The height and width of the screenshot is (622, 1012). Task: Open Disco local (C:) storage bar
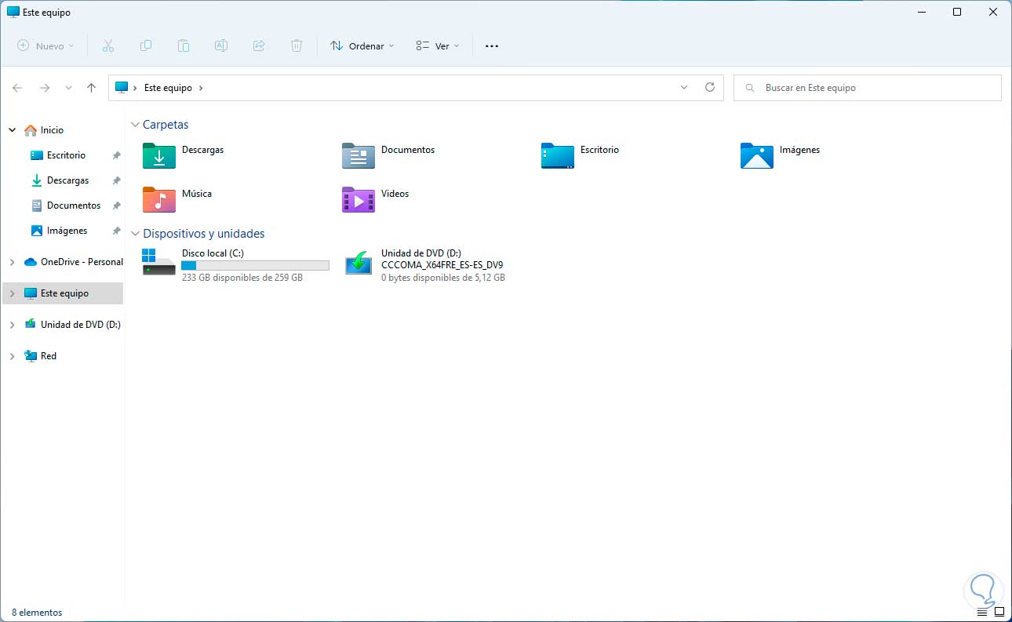pyautogui.click(x=255, y=266)
